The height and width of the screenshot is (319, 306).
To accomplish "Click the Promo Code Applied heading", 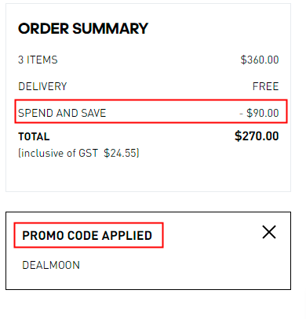I will [x=87, y=235].
